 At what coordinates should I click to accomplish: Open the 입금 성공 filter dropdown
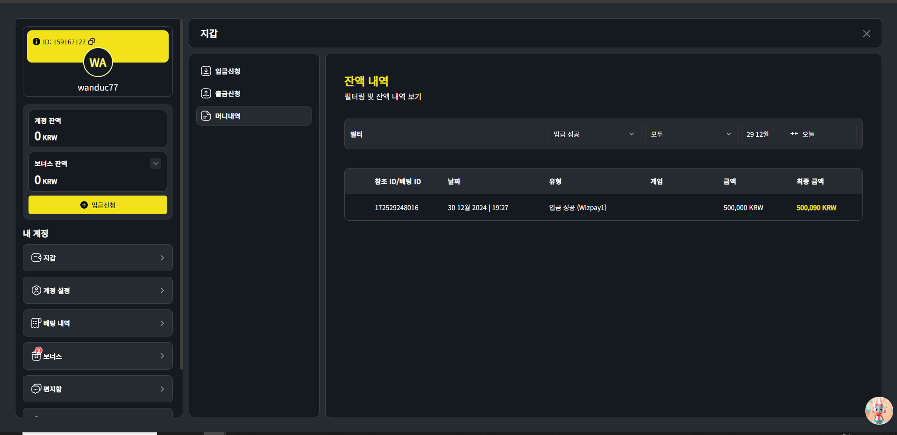tap(594, 134)
